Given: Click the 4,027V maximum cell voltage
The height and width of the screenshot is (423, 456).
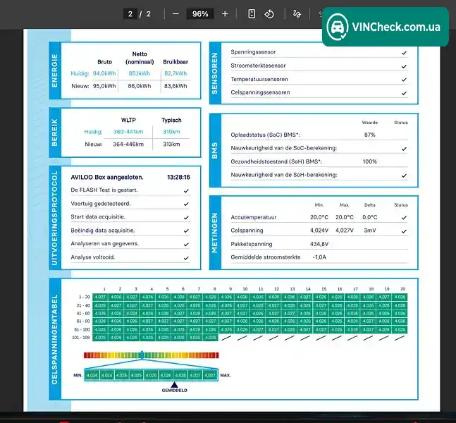Looking at the screenshot, I should point(345,231).
